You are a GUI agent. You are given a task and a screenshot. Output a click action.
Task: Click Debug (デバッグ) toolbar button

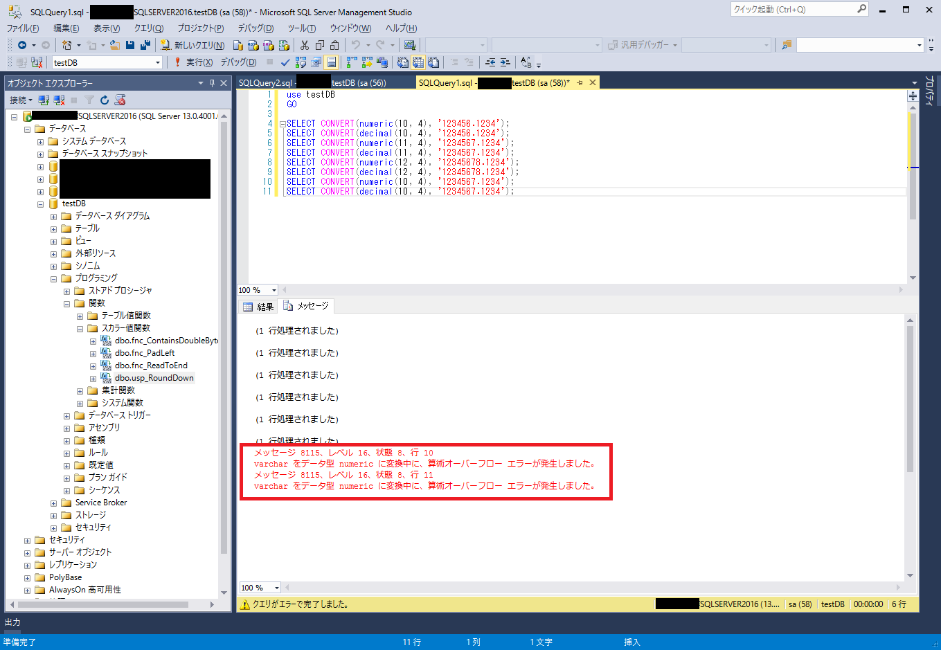(x=238, y=62)
